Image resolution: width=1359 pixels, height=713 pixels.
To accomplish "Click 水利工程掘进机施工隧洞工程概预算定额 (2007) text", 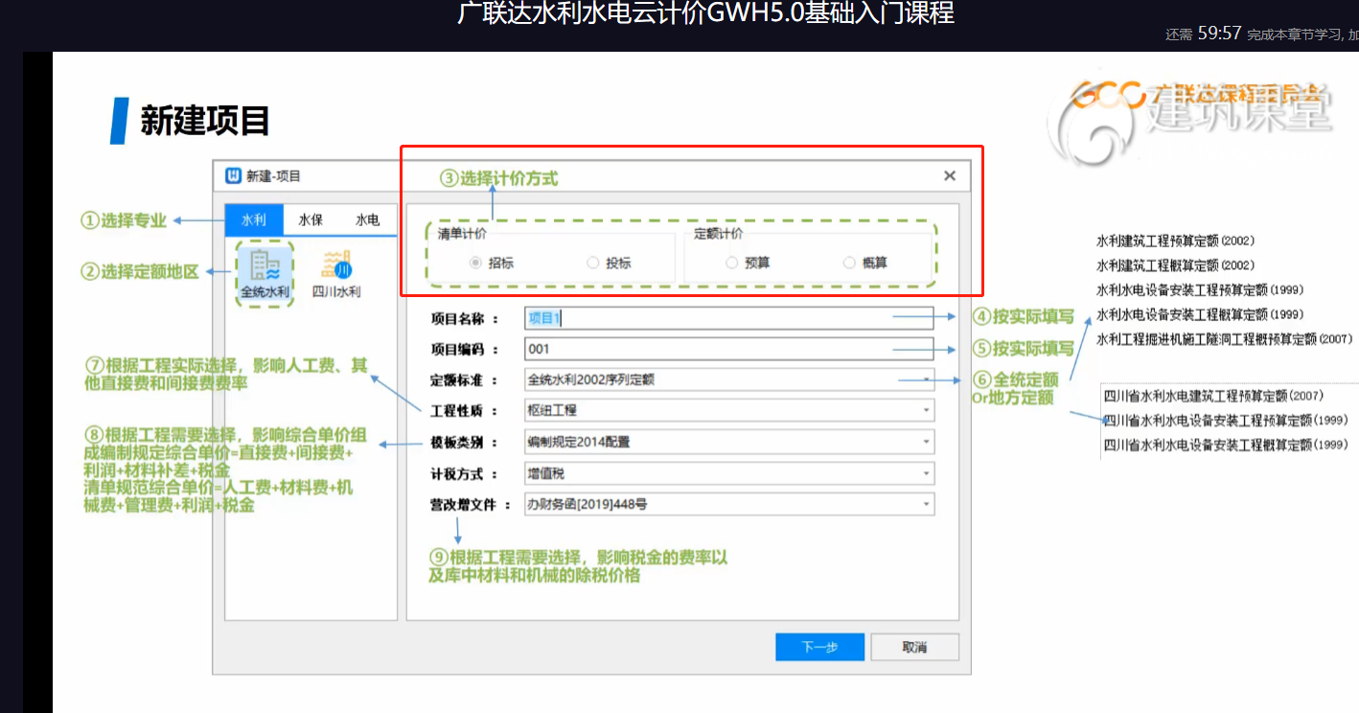I will point(1224,339).
